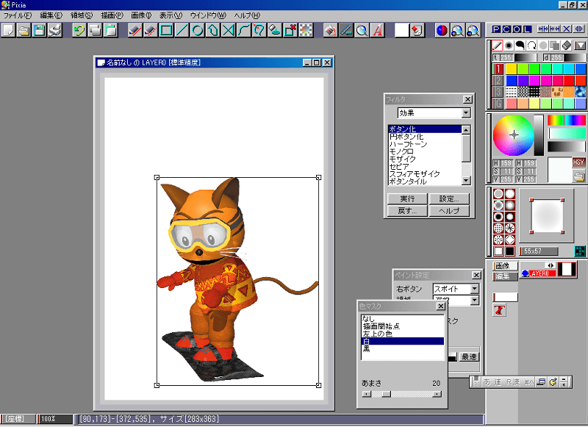Select the straight line tool
The image size is (588, 427).
click(182, 30)
